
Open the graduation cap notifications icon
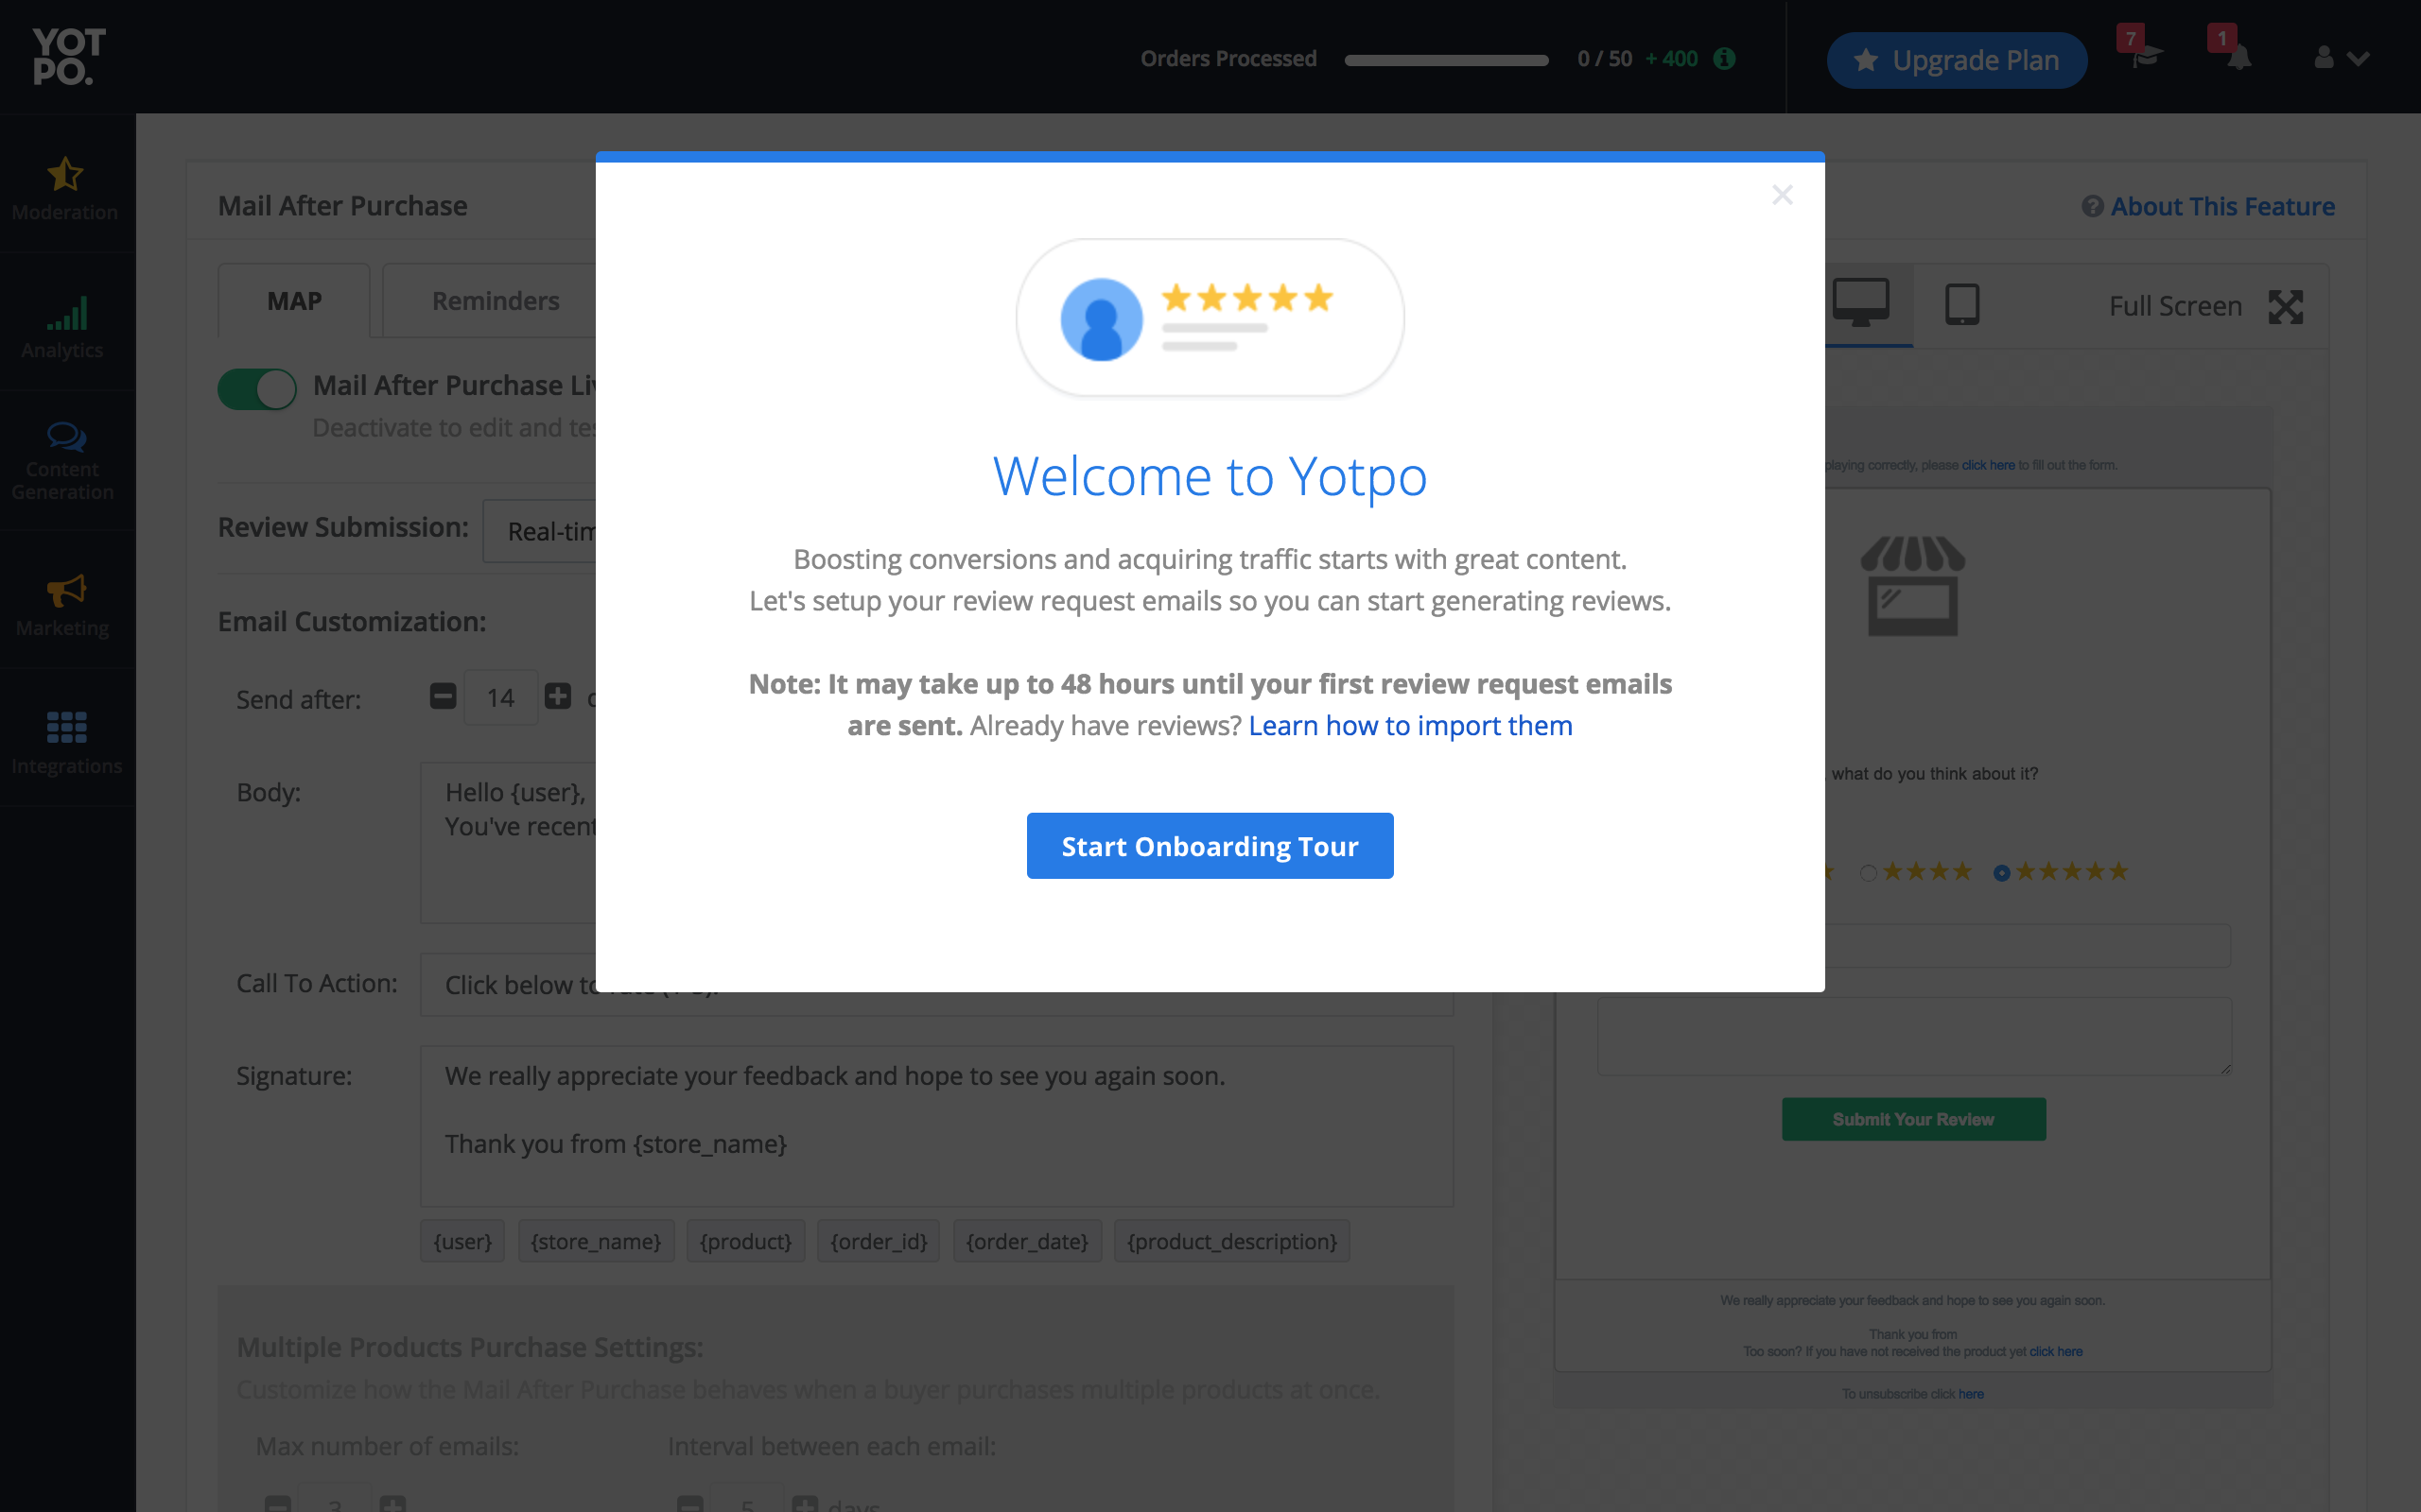click(2145, 58)
